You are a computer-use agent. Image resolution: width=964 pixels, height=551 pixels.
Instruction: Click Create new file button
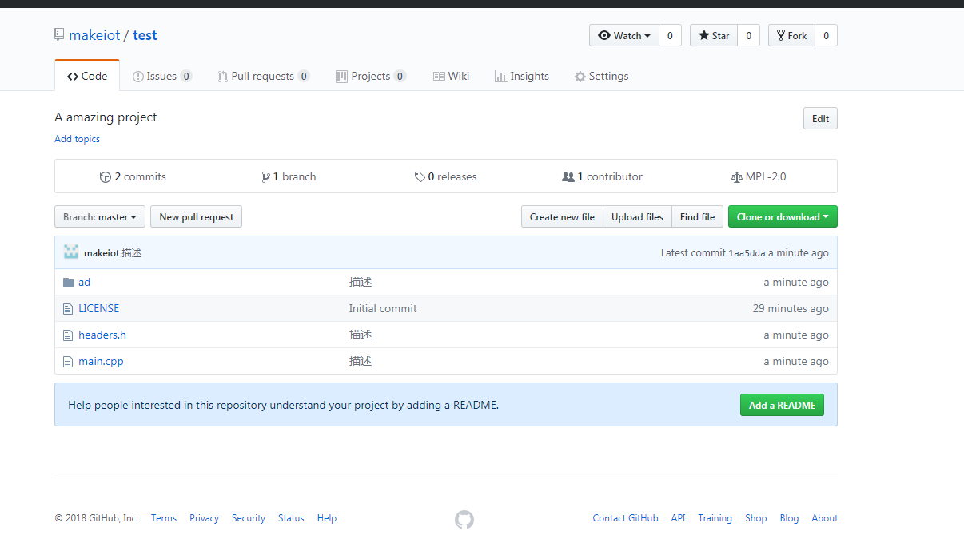pyautogui.click(x=562, y=216)
